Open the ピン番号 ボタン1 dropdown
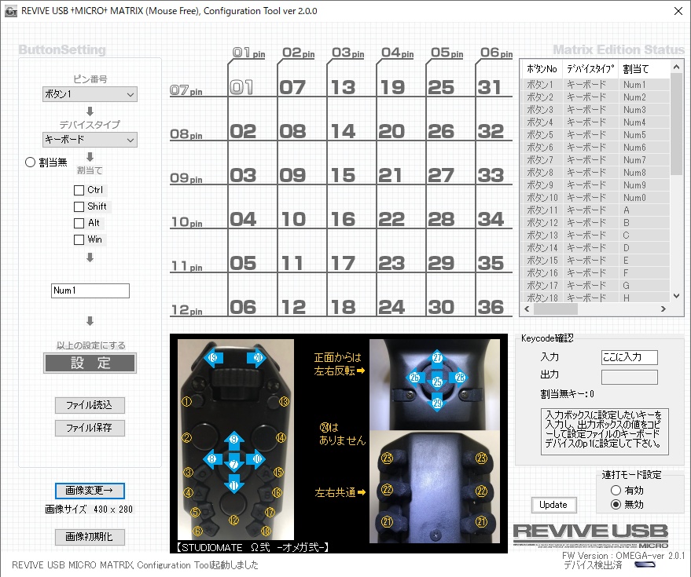 (90, 94)
